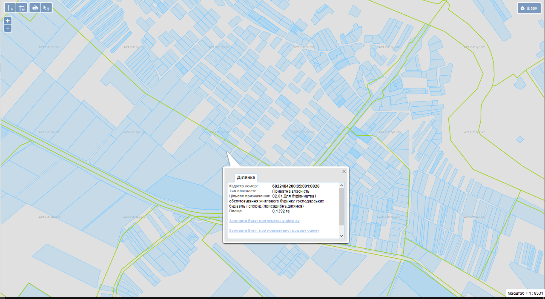The image size is (545, 299).
Task: Click cadastral number 6822484200:05:001:0020
Action: (x=295, y=186)
